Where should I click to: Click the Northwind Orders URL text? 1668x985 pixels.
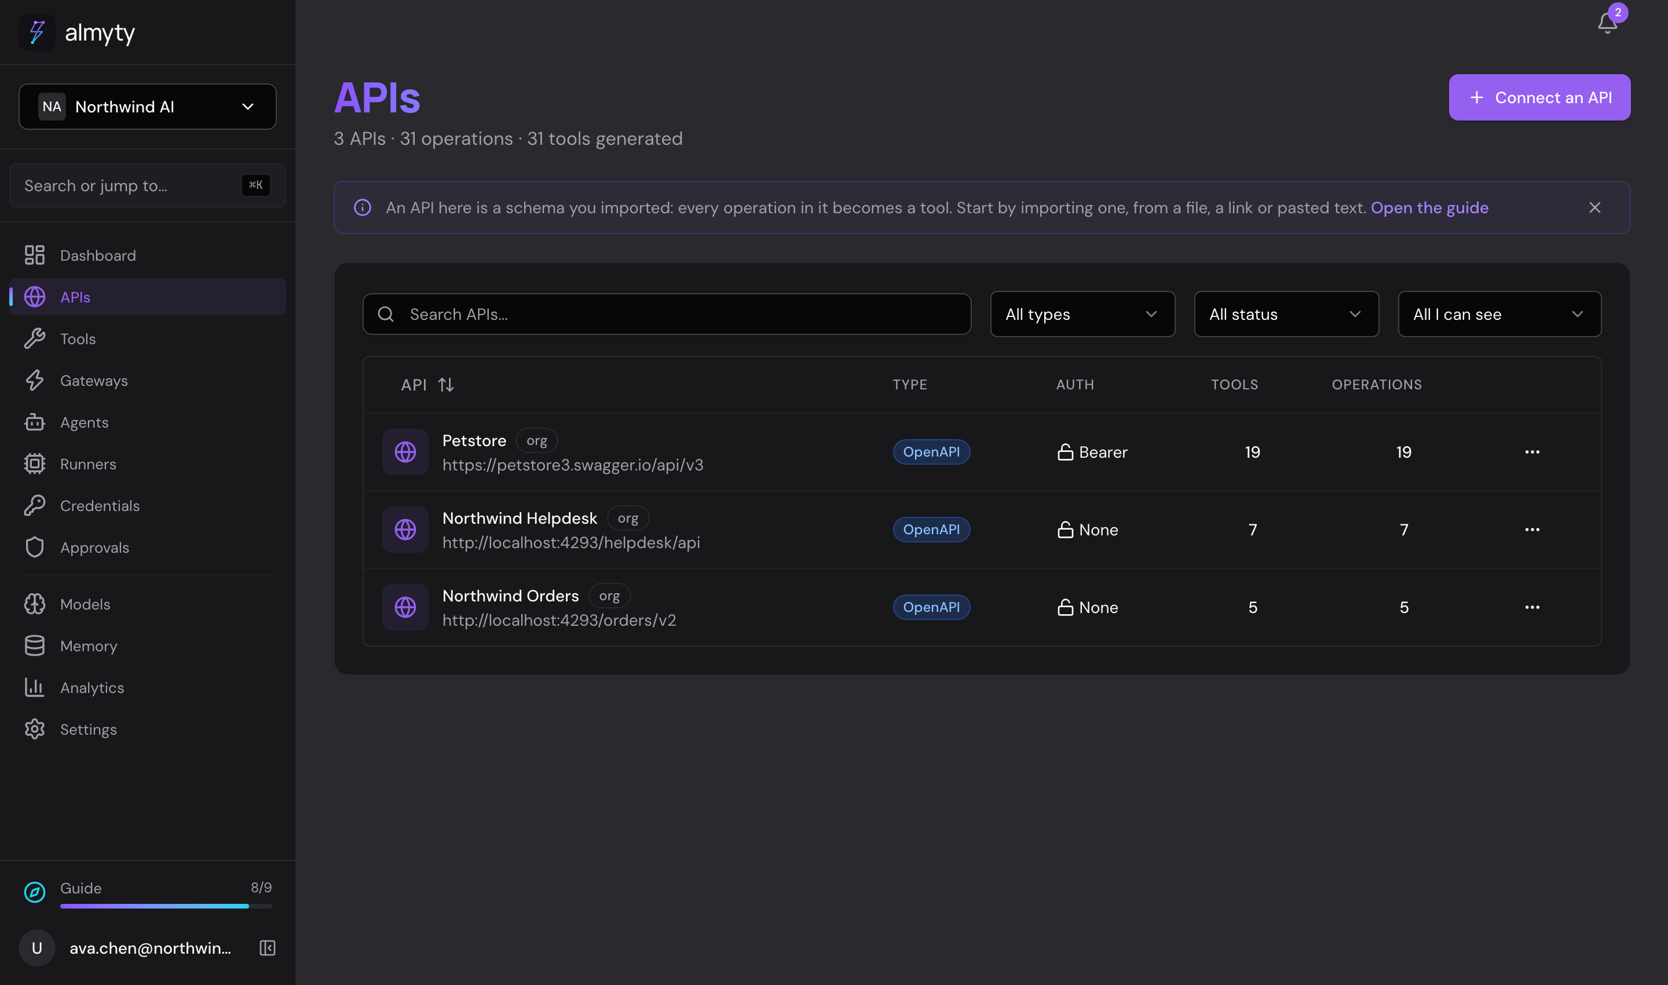[x=559, y=621]
